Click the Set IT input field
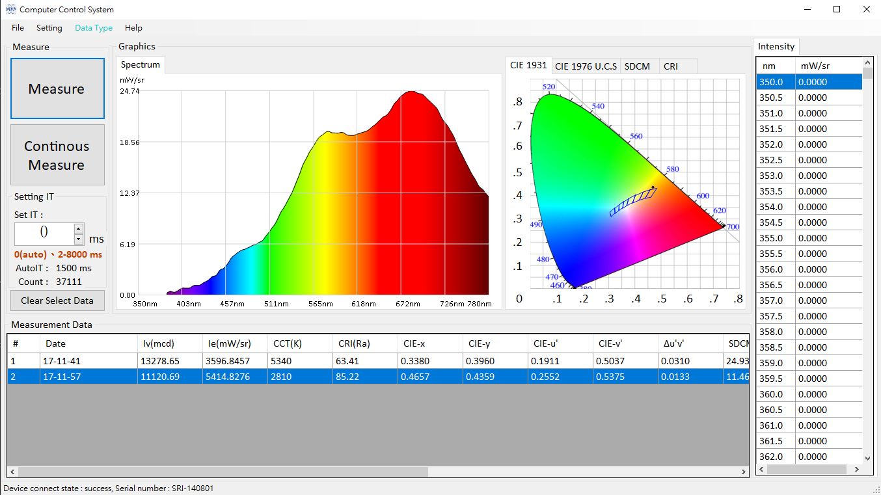The width and height of the screenshot is (881, 495). 44,234
